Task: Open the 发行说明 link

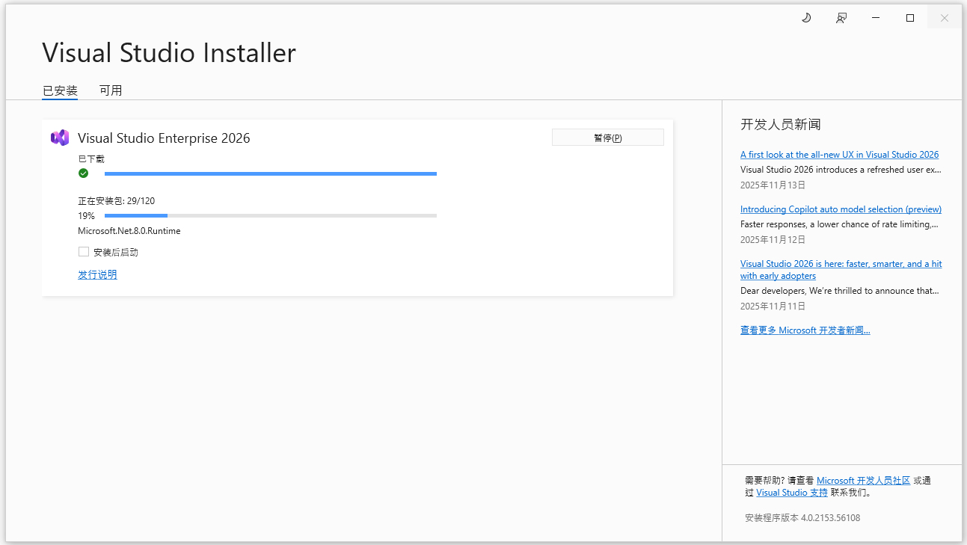Action: (x=97, y=274)
